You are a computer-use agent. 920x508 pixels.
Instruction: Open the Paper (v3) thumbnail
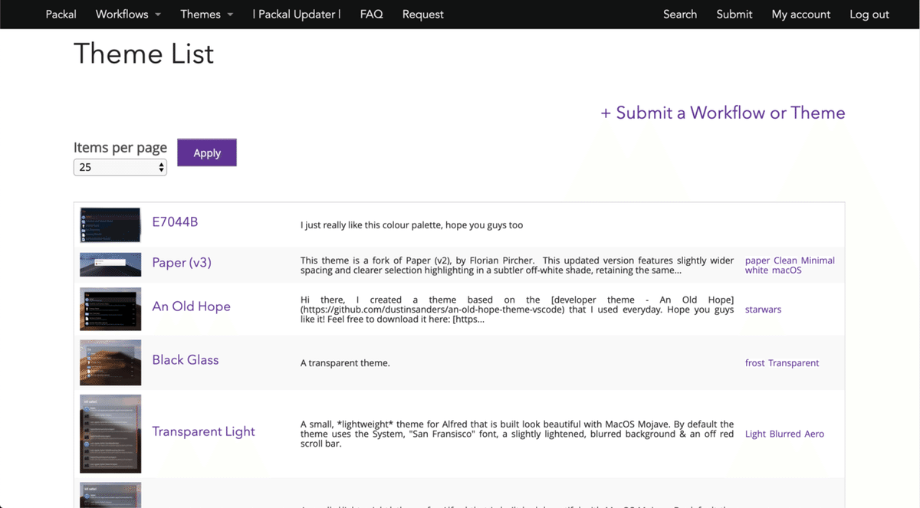point(110,264)
